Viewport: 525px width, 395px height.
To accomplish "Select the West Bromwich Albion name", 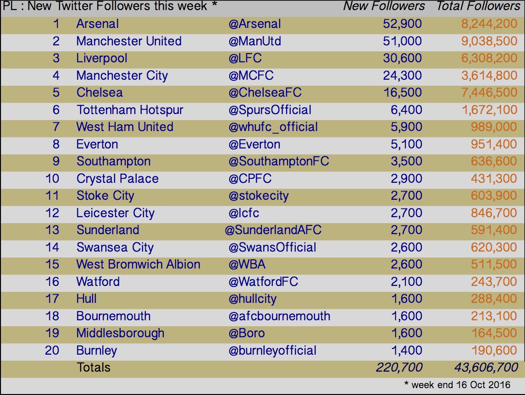I will [138, 264].
